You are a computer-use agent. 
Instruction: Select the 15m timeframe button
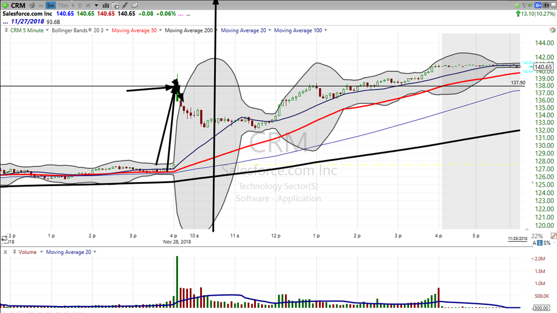click(x=63, y=5)
